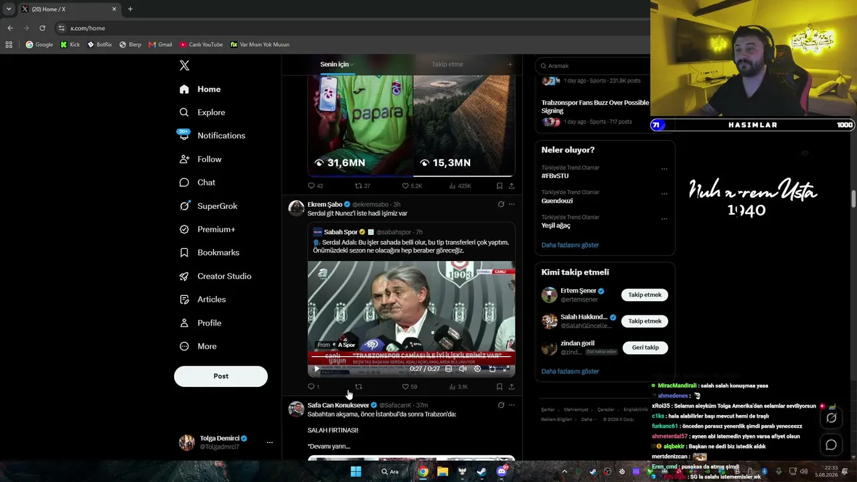Screen dimensions: 857x482
Task: Open the Kick bookmark
Action: click(x=70, y=45)
